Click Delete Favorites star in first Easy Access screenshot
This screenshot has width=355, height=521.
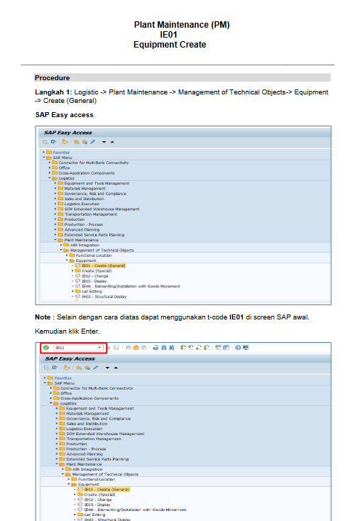(x=84, y=142)
